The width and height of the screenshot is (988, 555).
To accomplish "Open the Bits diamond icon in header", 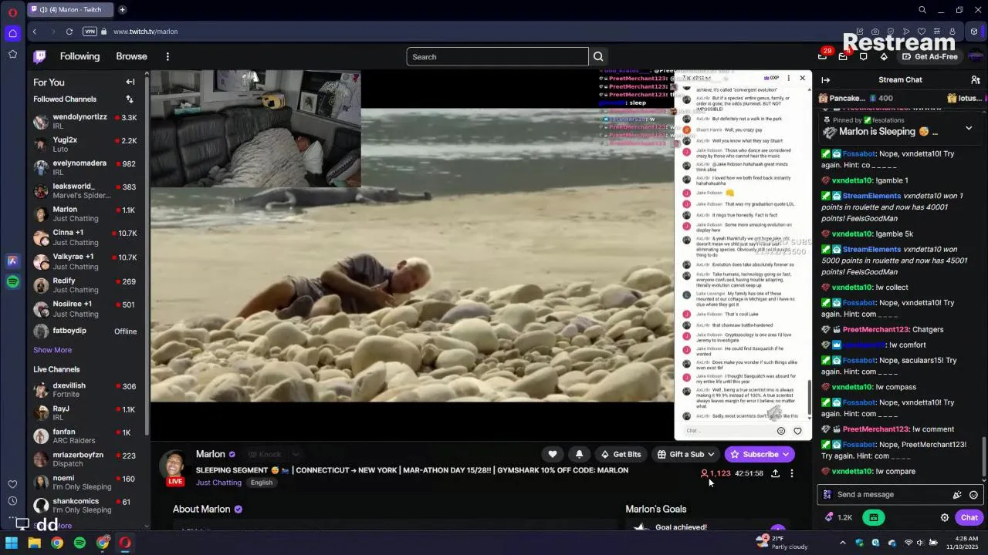I will pos(884,56).
